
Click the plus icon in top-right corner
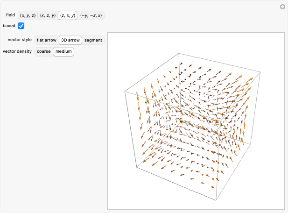tap(282, 7)
